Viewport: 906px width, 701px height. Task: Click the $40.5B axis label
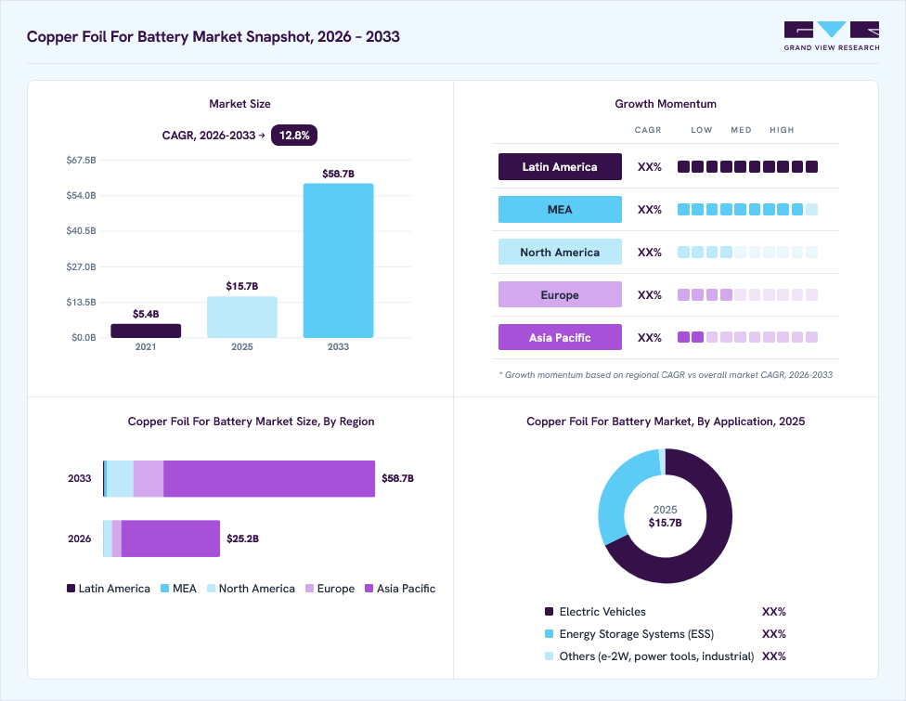point(82,230)
